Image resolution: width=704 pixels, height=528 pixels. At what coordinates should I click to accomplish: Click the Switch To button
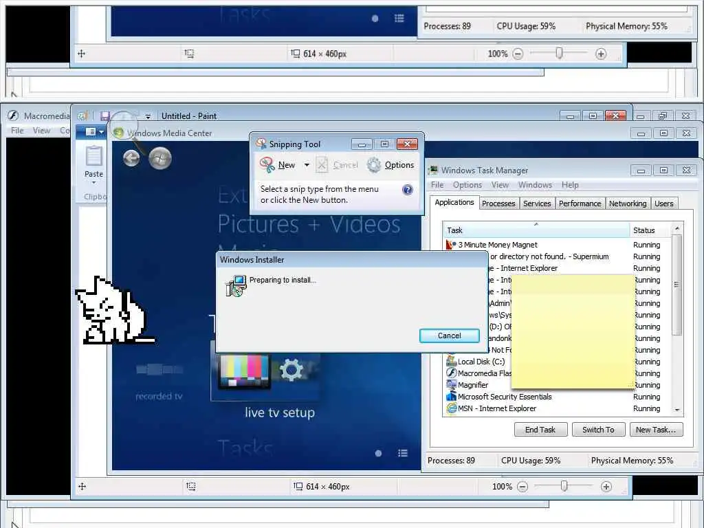[598, 430]
